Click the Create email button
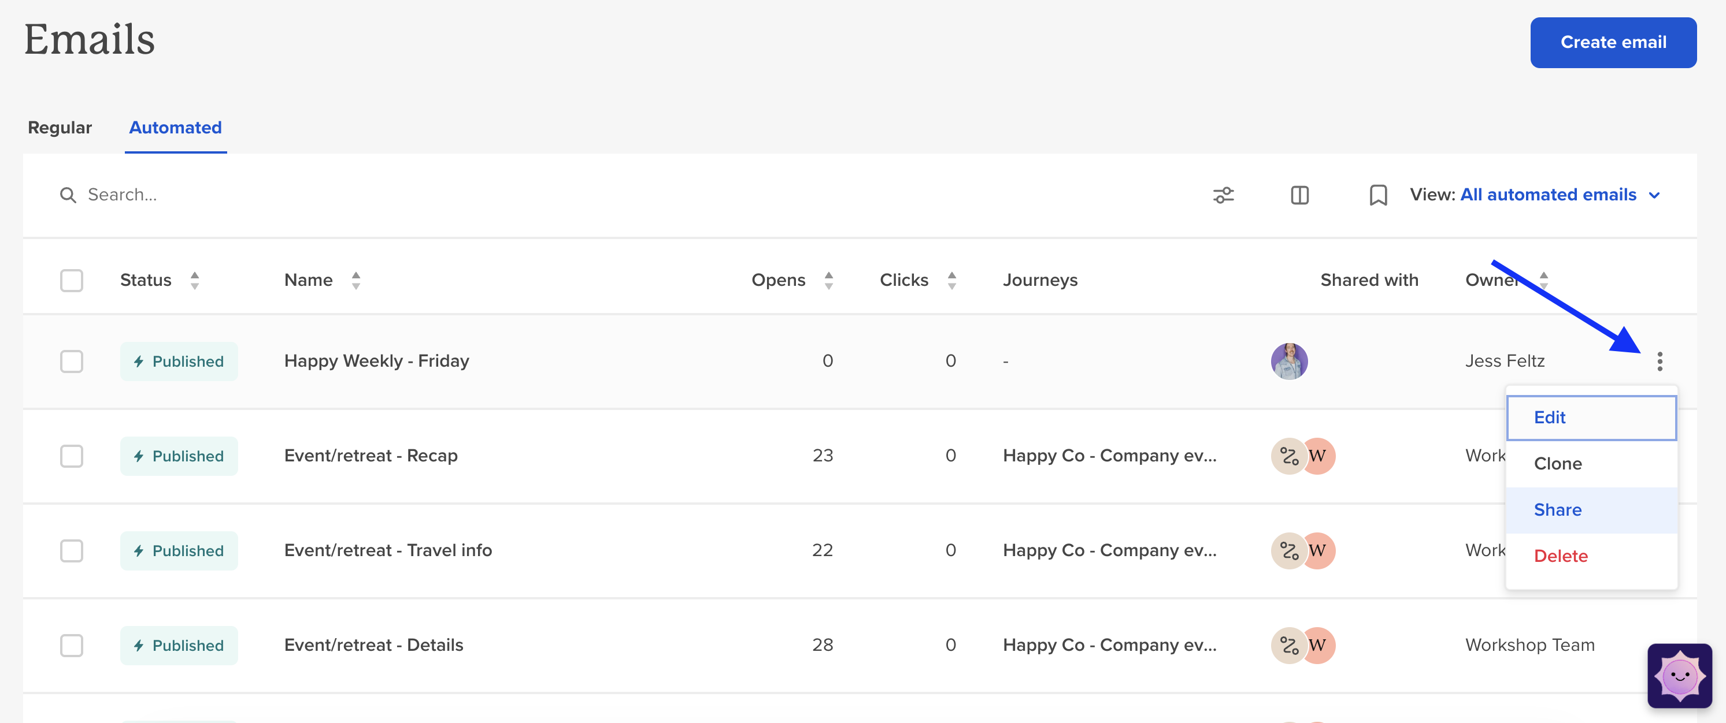The height and width of the screenshot is (723, 1726). pyautogui.click(x=1613, y=43)
